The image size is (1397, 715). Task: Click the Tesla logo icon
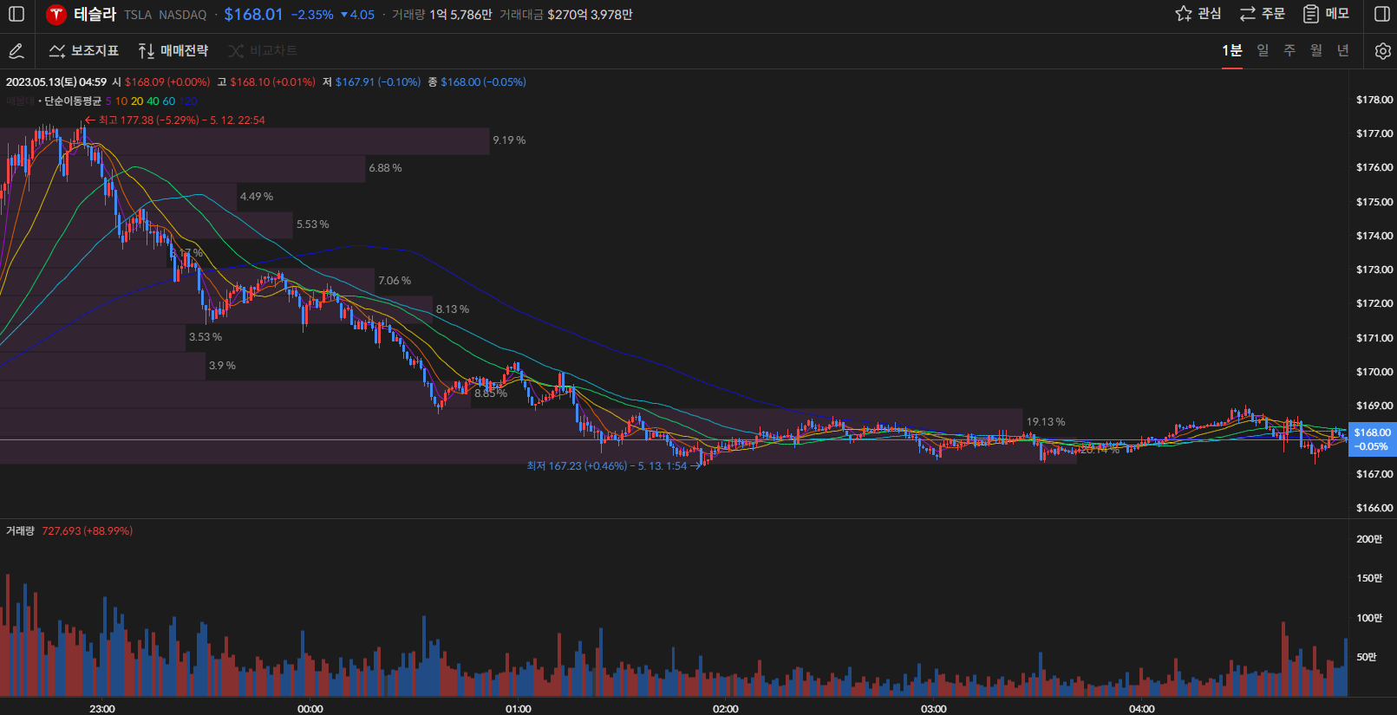coord(56,14)
